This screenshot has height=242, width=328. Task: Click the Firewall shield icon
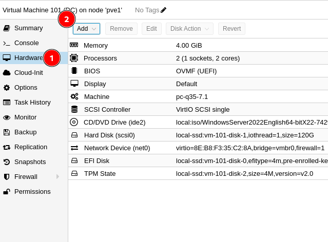[x=7, y=177]
